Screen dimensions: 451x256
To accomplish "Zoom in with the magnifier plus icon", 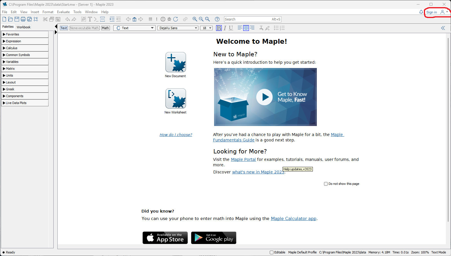I will (195, 19).
